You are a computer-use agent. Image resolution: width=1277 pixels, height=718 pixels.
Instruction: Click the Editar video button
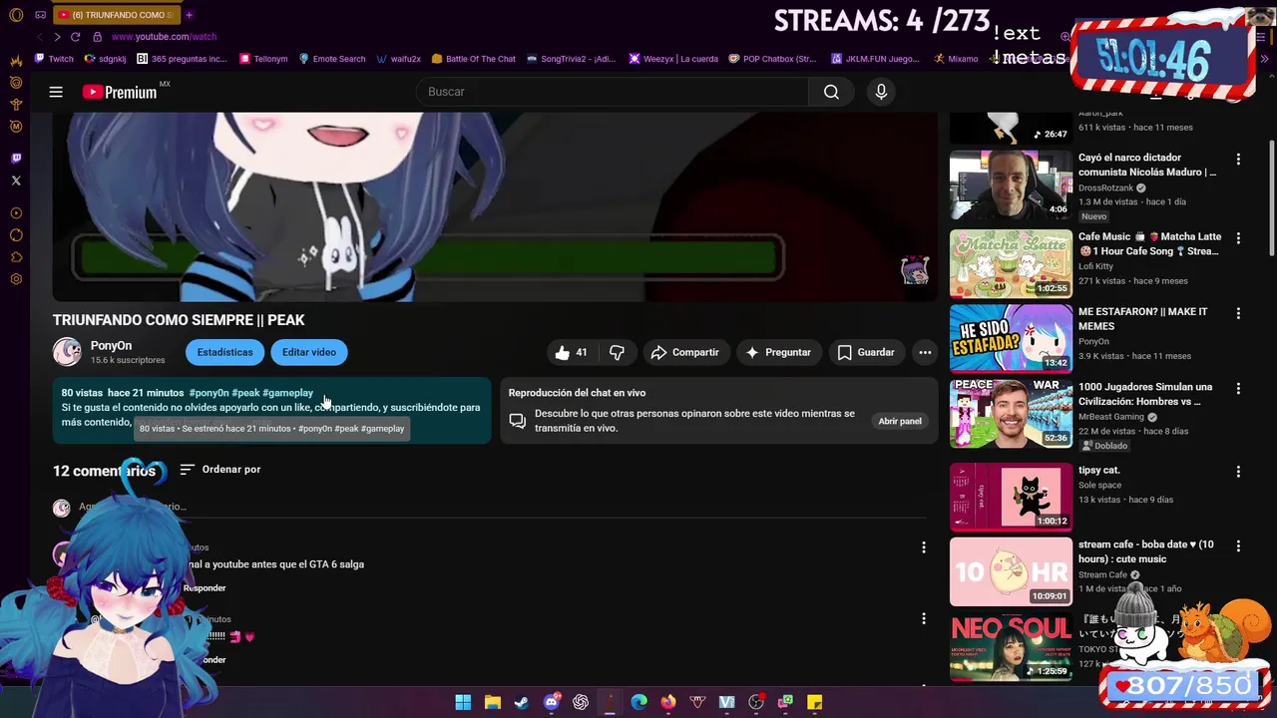[x=309, y=352]
